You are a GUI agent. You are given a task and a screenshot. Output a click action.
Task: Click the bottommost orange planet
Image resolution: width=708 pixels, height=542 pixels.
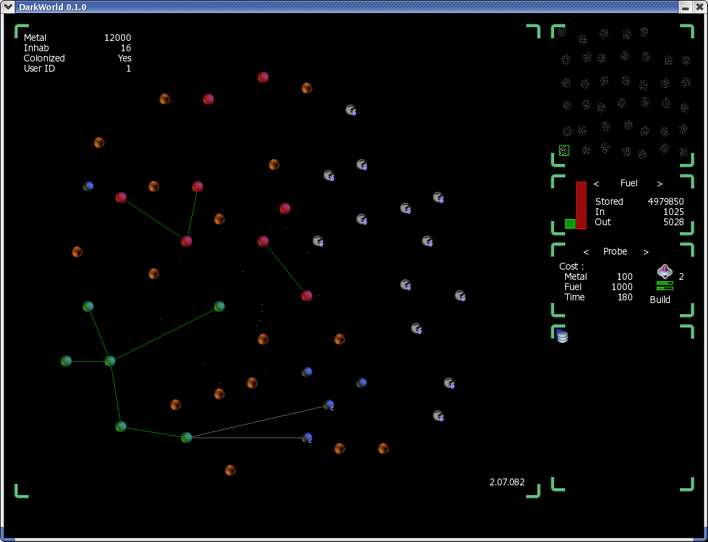pos(230,470)
